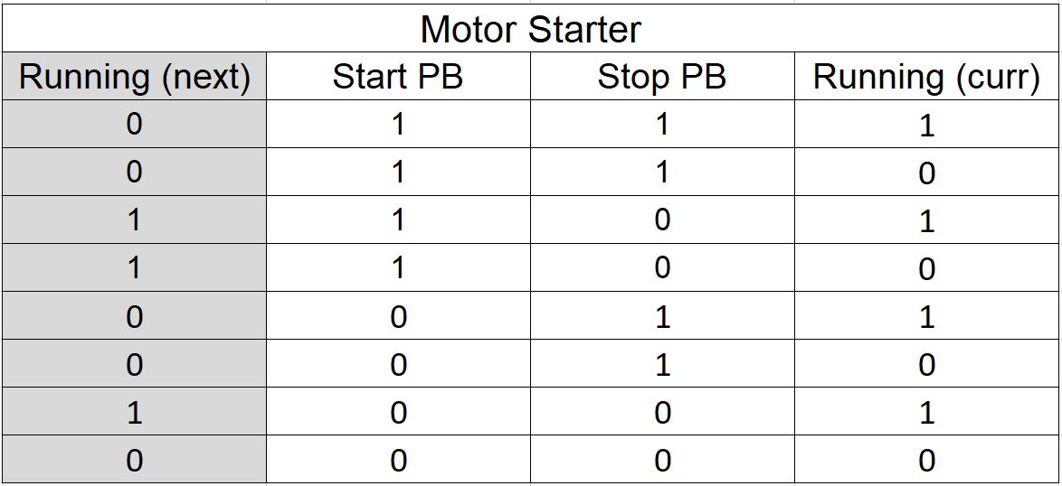Click fourth row Start PB cell 1
Viewport: 1062px width, 486px height.
[398, 267]
